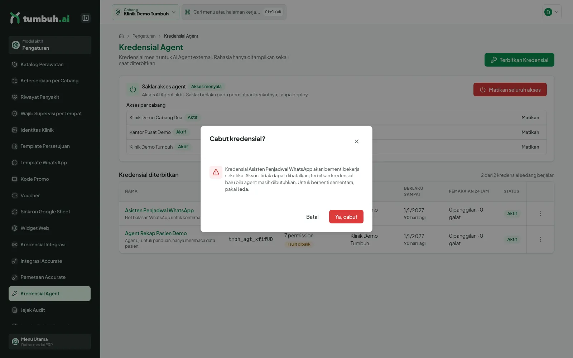Open Integrasi Accurate page

[x=50, y=261]
